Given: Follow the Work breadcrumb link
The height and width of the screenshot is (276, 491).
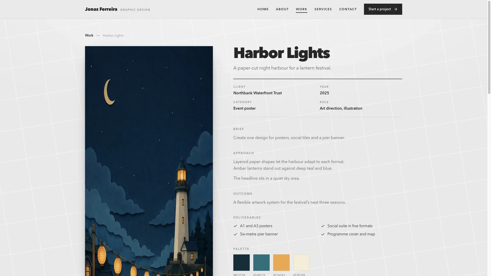Looking at the screenshot, I should pos(89,36).
